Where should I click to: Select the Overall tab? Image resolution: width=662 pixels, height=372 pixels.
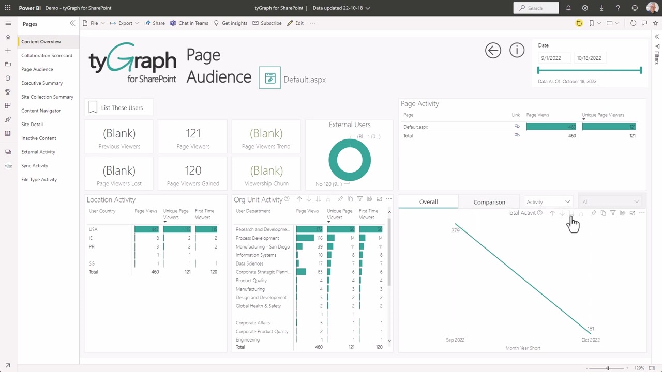pyautogui.click(x=428, y=202)
